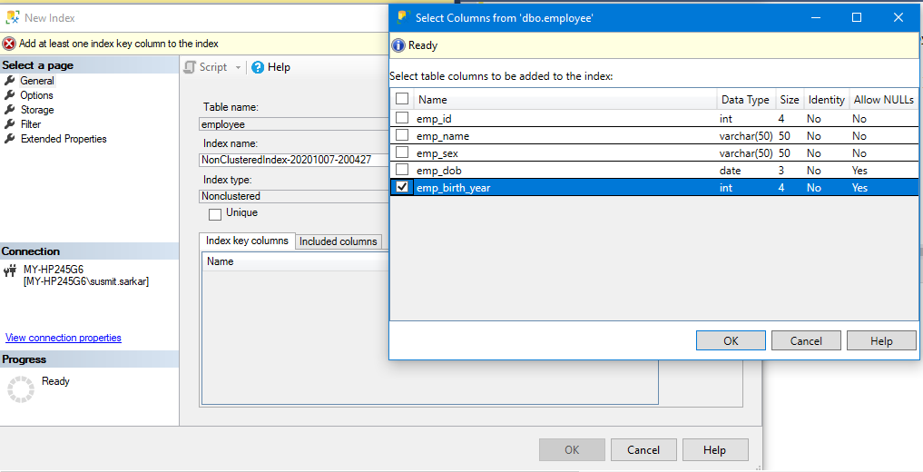Toggle the select-all header checkbox
This screenshot has height=472, width=923.
click(402, 100)
